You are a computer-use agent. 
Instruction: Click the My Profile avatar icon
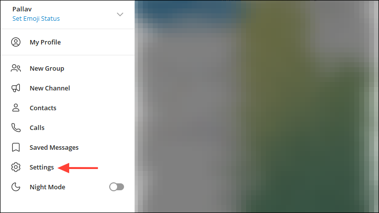pos(16,42)
